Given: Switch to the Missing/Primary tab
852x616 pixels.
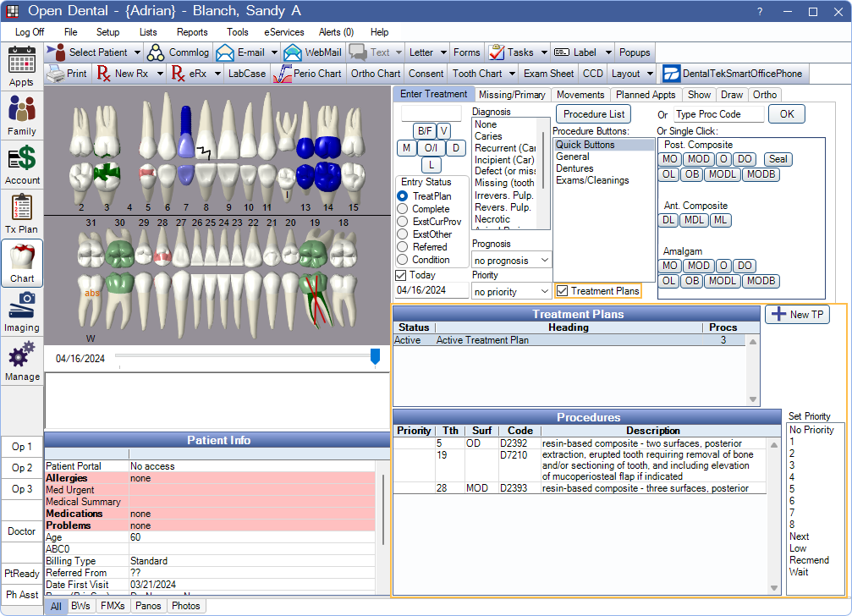Looking at the screenshot, I should click(x=512, y=95).
